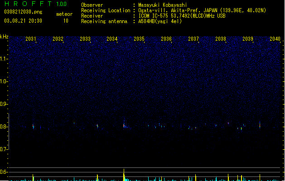Click the date 03.08.21 20:30 text
Screen dimensions: 285x181
click(x=23, y=21)
